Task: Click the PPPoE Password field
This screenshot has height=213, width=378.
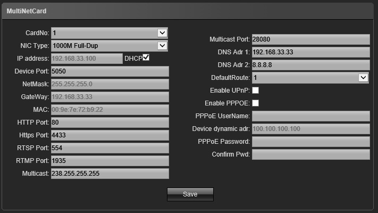Action: click(x=311, y=142)
